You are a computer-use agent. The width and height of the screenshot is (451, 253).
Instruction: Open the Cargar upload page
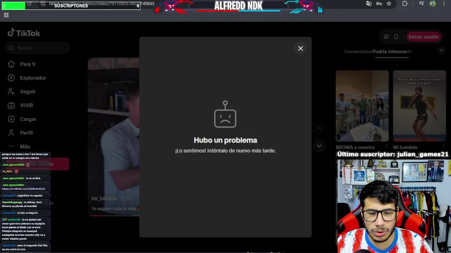[x=28, y=119]
